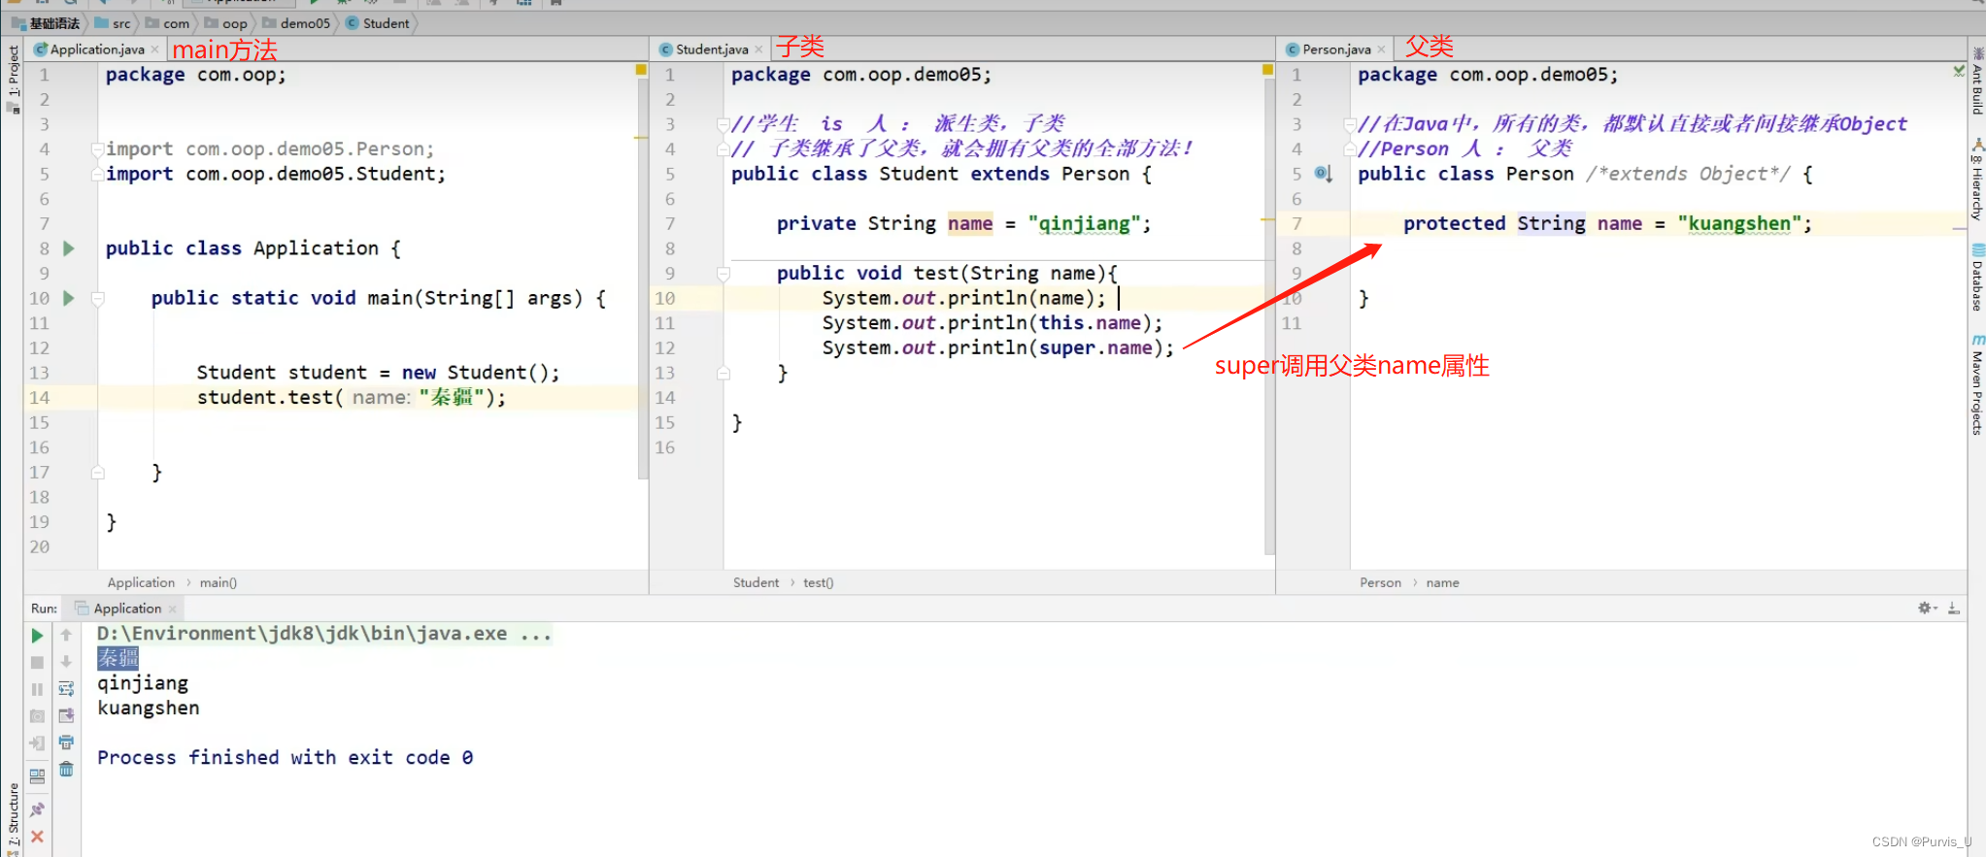Pin the Run tab with pushpin icon
This screenshot has height=857, width=1986.
37,809
